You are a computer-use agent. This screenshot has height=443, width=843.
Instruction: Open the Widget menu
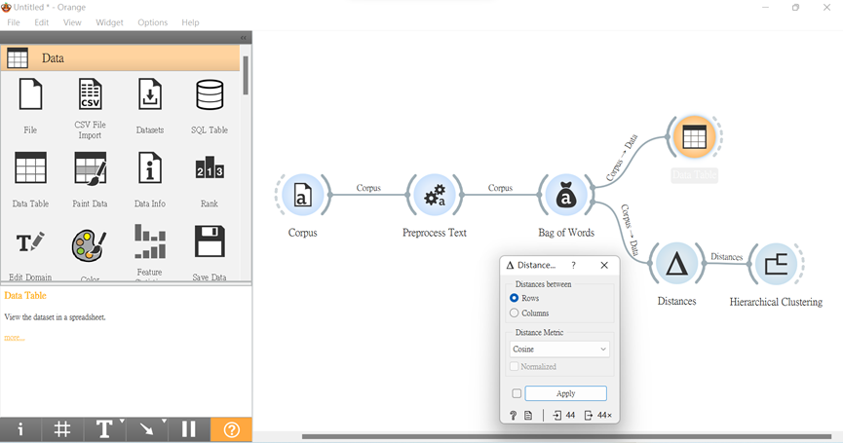click(109, 22)
